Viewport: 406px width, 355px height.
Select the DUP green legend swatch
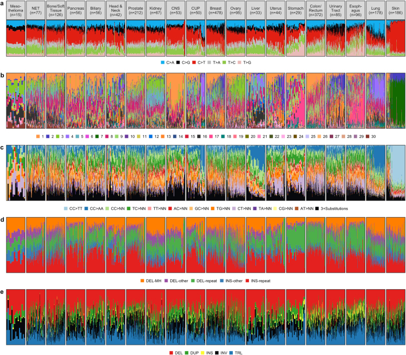point(184,347)
